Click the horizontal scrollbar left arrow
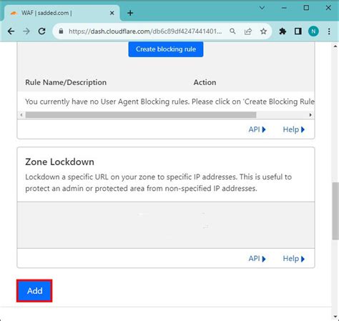Screen dimensions: 339x321 (x=21, y=115)
